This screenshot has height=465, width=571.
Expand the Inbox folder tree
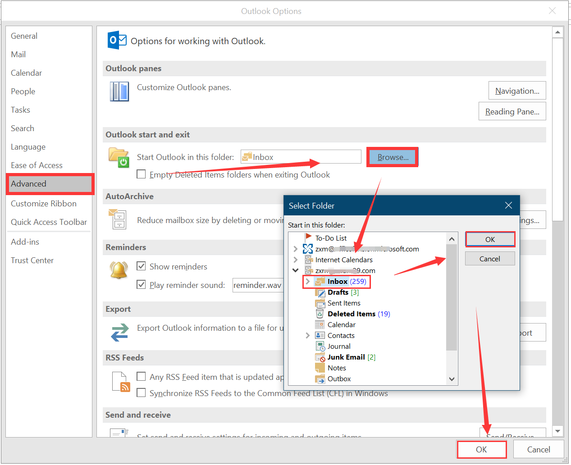click(307, 281)
